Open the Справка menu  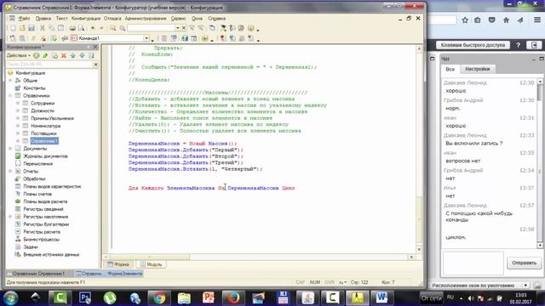point(217,19)
